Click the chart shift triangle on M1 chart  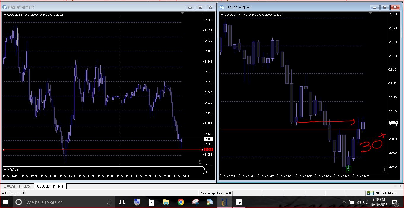371,13
